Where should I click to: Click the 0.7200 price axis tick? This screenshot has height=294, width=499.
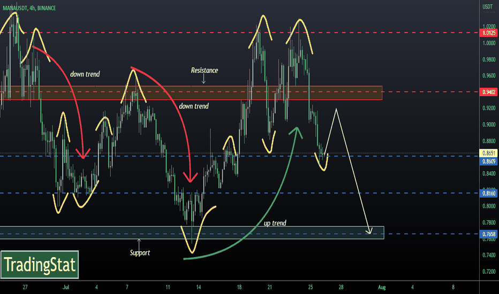tap(489, 272)
